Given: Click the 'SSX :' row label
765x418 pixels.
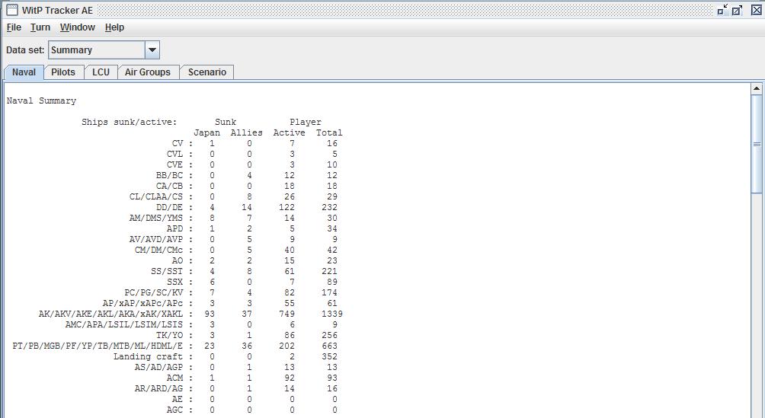Looking at the screenshot, I should pos(180,282).
